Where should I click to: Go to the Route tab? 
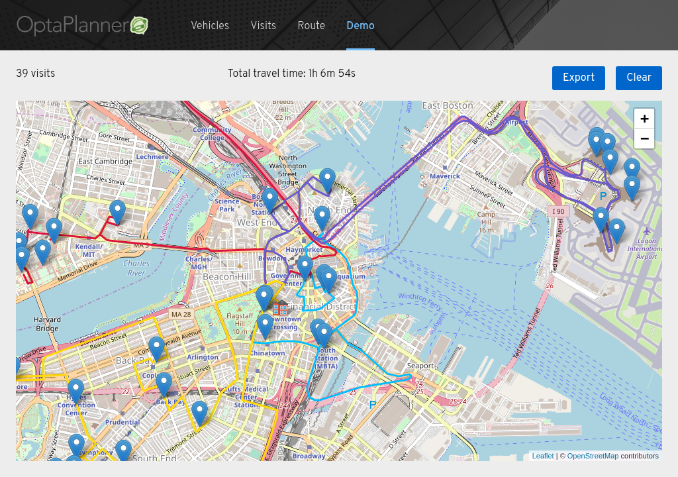pyautogui.click(x=311, y=26)
